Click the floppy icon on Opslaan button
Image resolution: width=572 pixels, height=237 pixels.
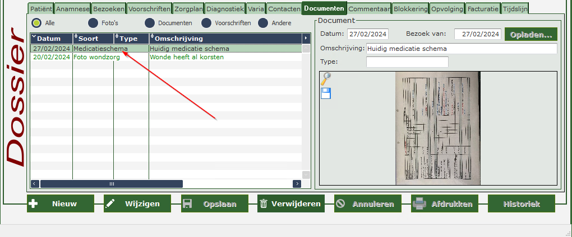click(x=187, y=204)
